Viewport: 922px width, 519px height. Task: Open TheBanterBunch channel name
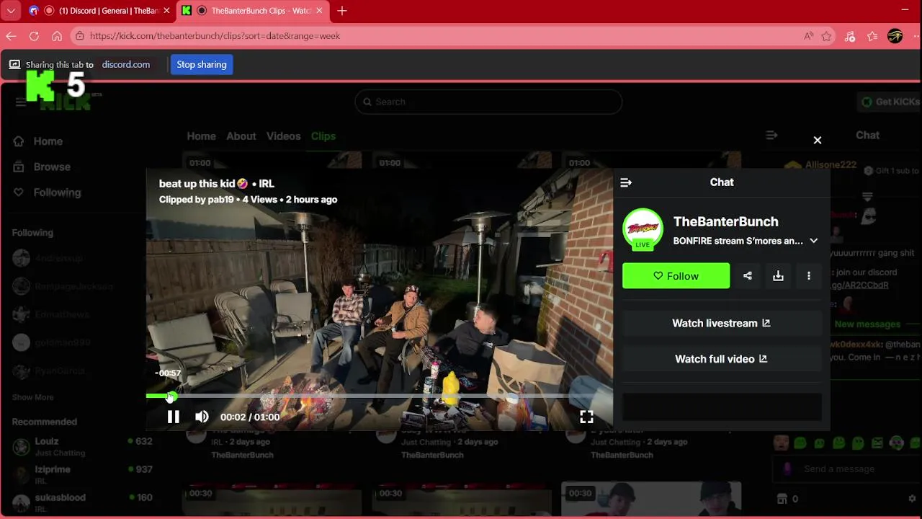click(x=725, y=222)
